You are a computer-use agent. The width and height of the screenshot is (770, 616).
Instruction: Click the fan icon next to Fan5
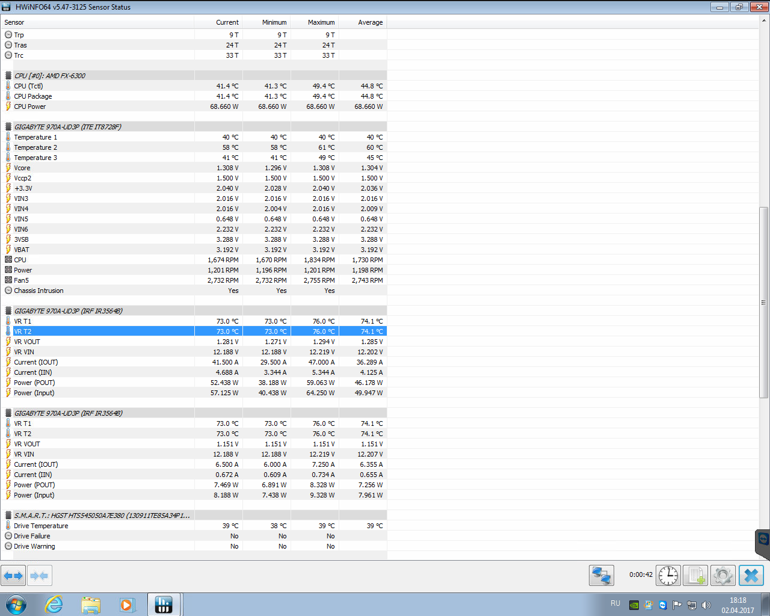click(8, 280)
